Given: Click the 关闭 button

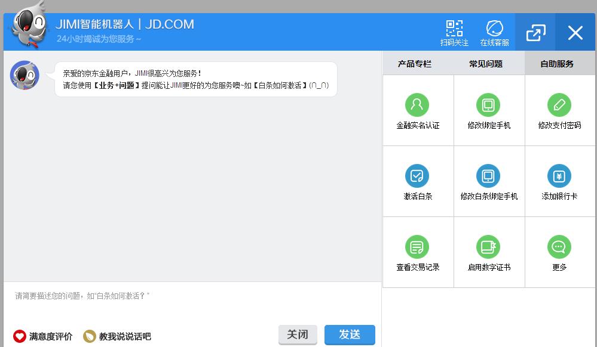Looking at the screenshot, I should tap(298, 335).
